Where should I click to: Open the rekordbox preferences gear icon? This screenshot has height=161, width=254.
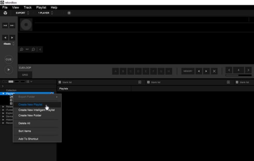click(5, 13)
